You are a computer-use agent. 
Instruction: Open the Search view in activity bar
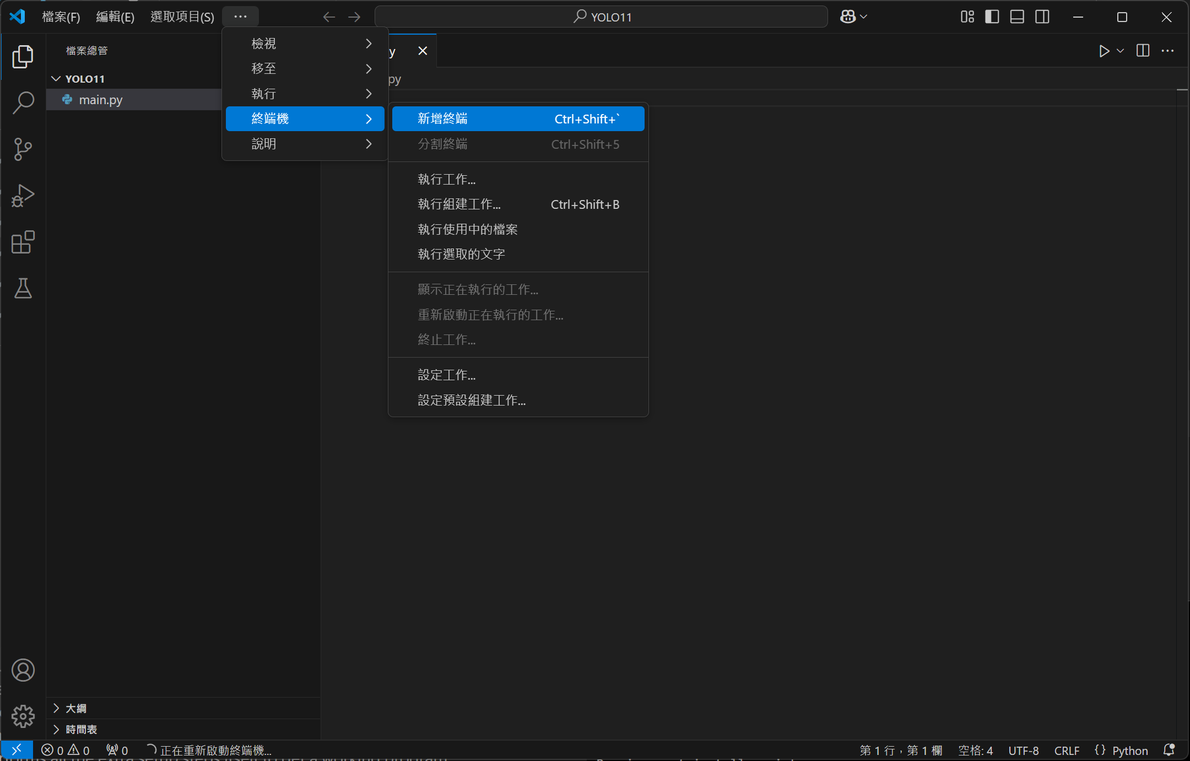point(23,102)
